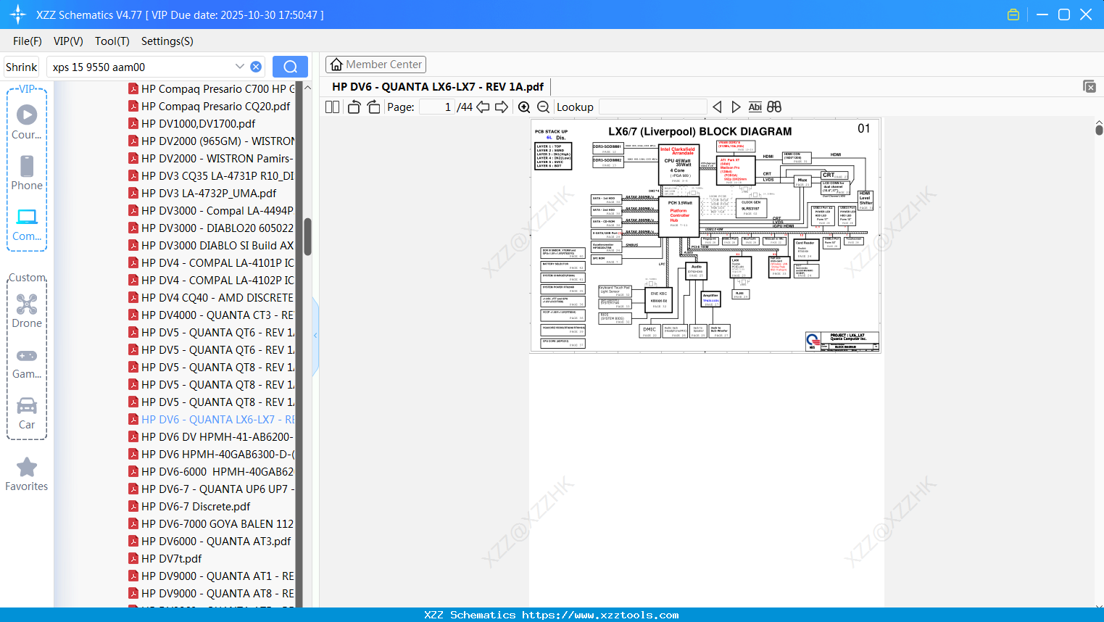Click the block diagram page thumbnail

coord(705,236)
